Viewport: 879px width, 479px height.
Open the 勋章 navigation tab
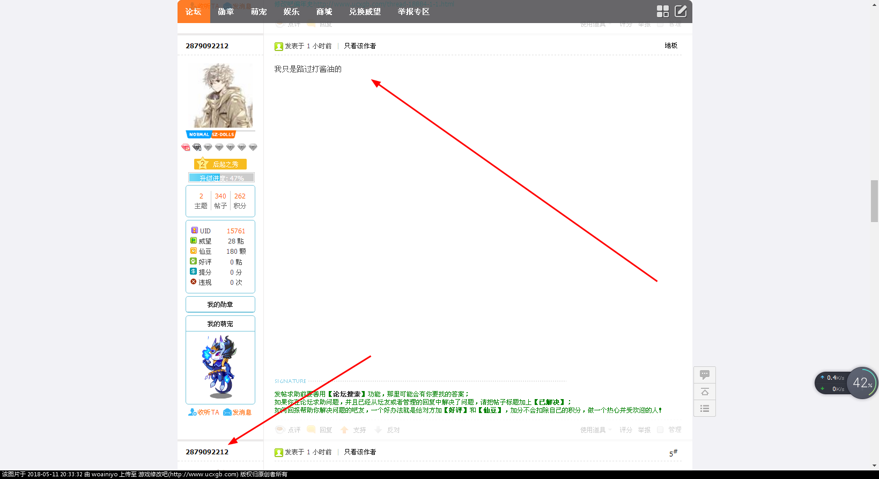226,11
